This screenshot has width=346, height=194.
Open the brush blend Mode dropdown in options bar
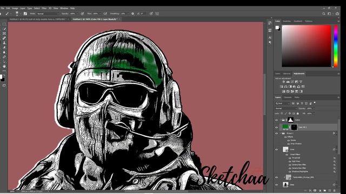[48, 13]
